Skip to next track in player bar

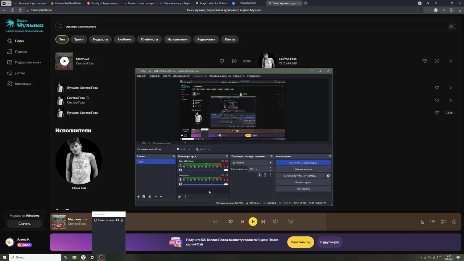[263, 221]
